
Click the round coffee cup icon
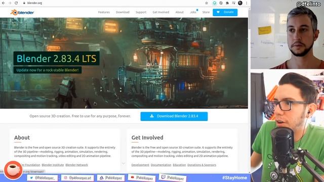click(13, 170)
